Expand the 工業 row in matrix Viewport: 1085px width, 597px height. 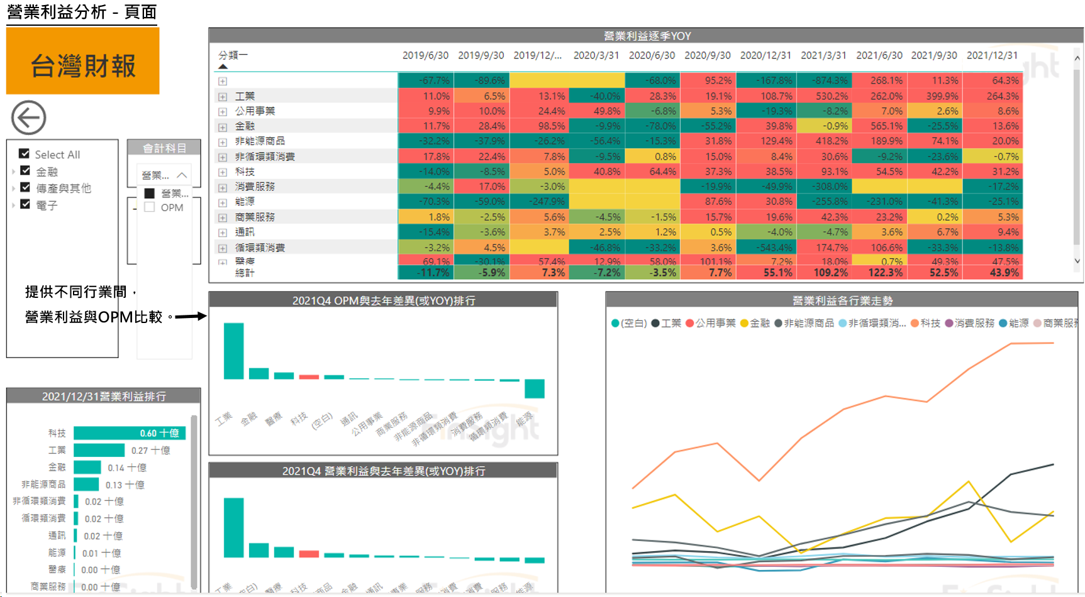pyautogui.click(x=223, y=97)
